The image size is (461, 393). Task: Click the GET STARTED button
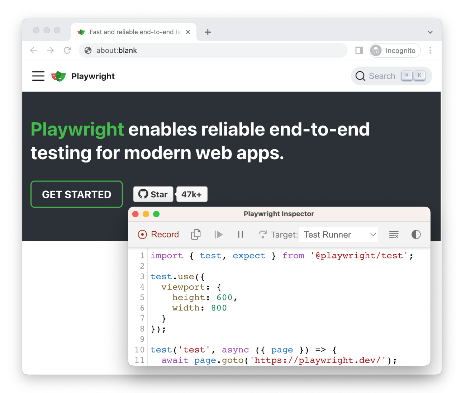tap(77, 194)
